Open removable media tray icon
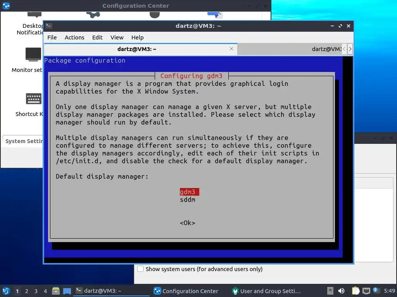The width and height of the screenshot is (397, 297). 330,291
